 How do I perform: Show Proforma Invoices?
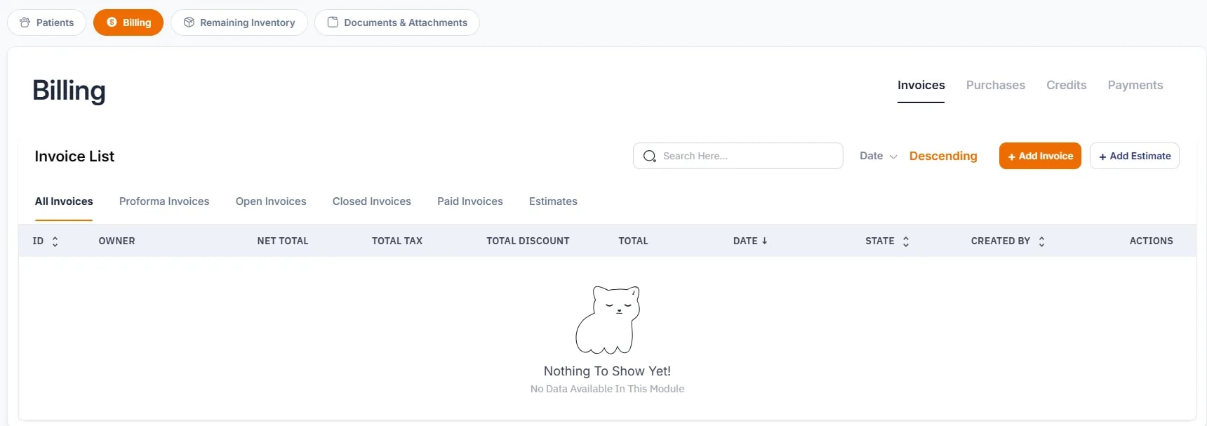pos(164,201)
